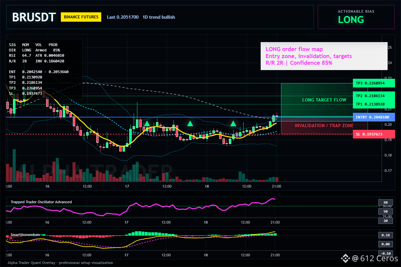401x267 pixels.
Task: Click the 1D trend bullish label
Action: (159, 17)
